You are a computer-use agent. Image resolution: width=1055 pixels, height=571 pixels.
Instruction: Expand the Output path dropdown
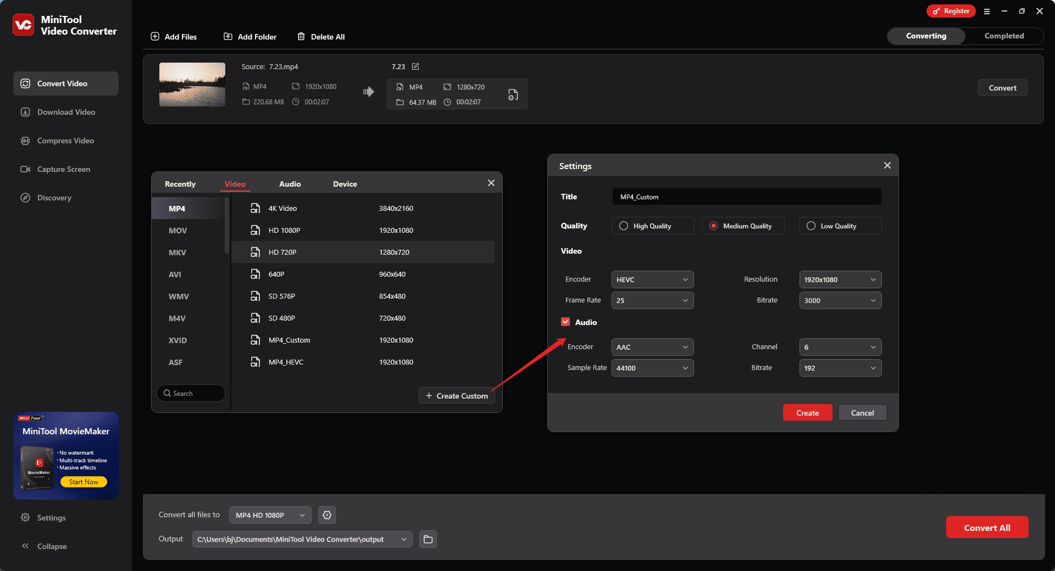pos(302,539)
